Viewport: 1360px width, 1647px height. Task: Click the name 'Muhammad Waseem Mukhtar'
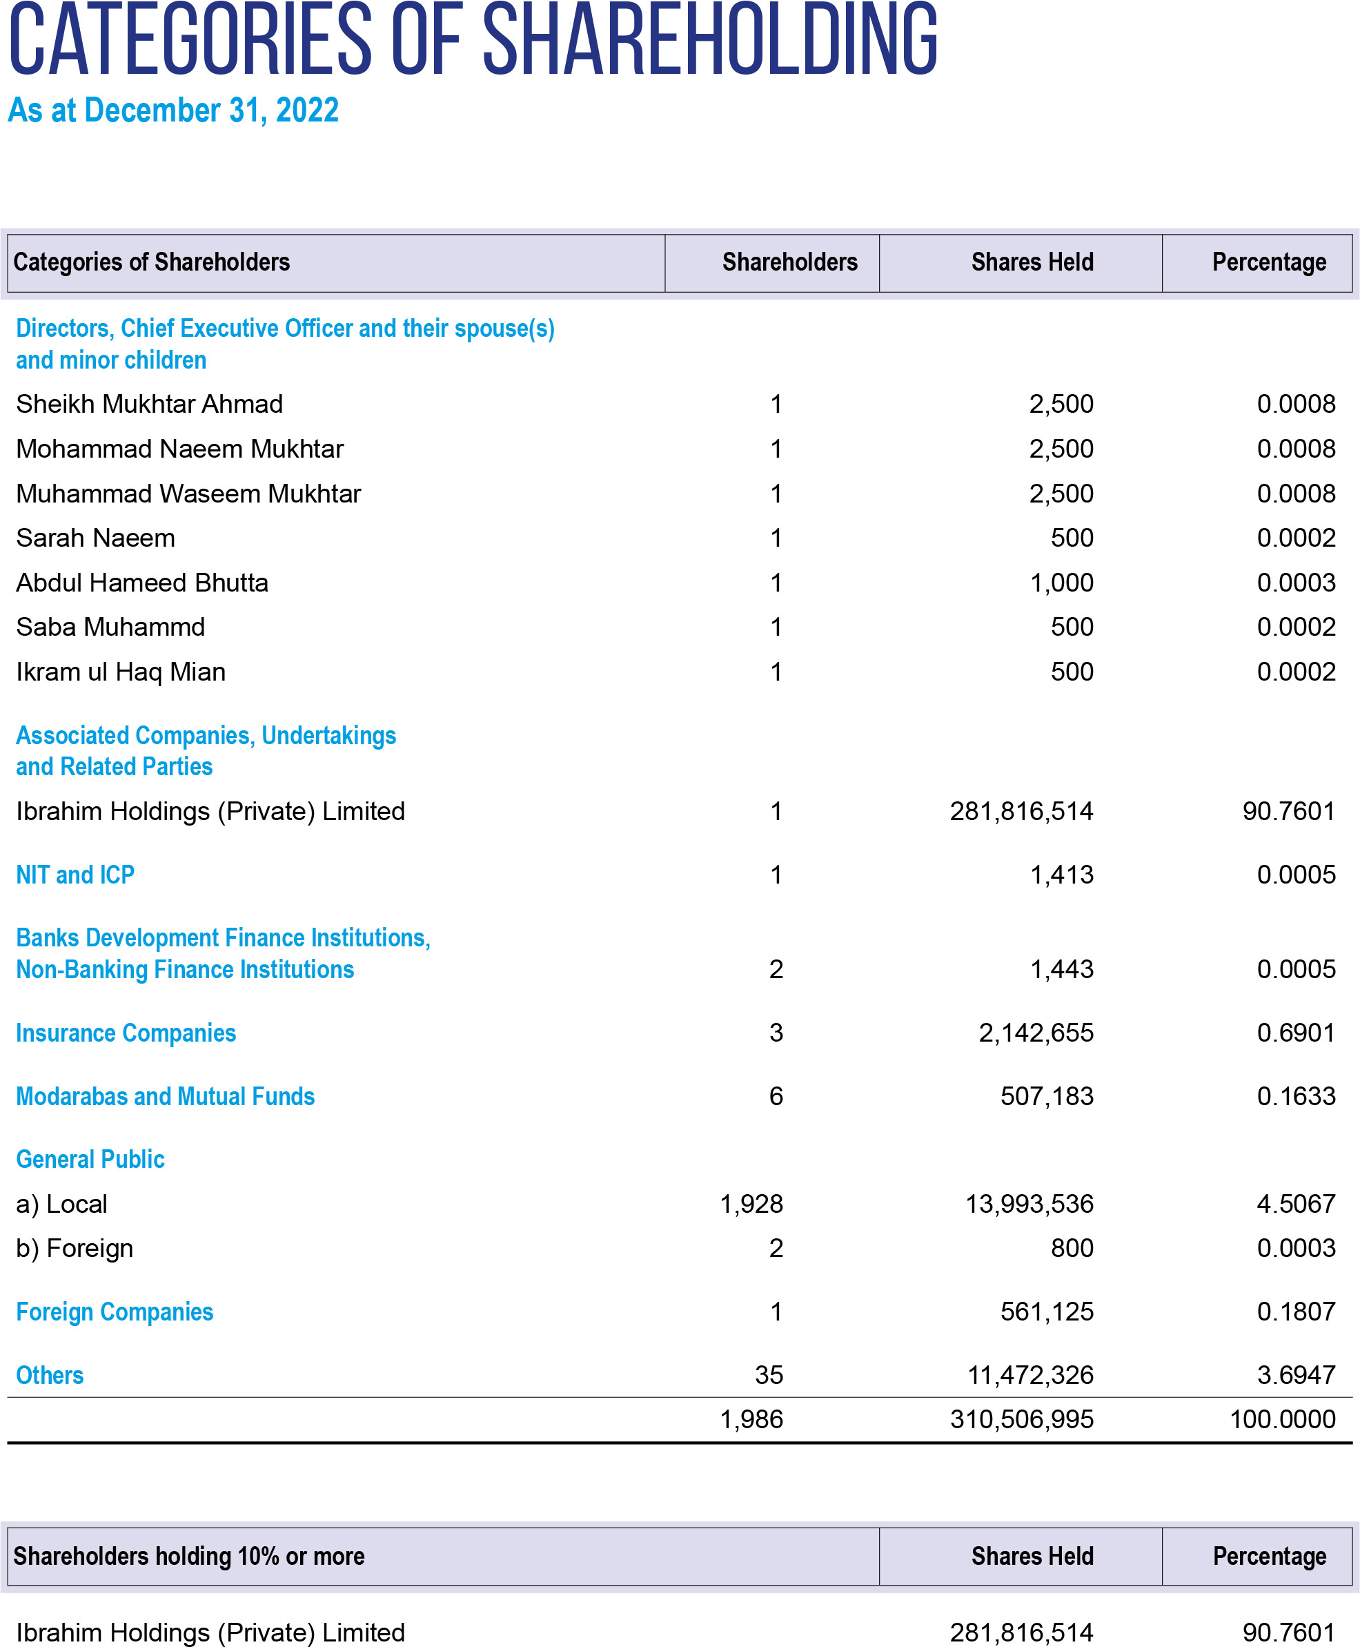(x=189, y=494)
